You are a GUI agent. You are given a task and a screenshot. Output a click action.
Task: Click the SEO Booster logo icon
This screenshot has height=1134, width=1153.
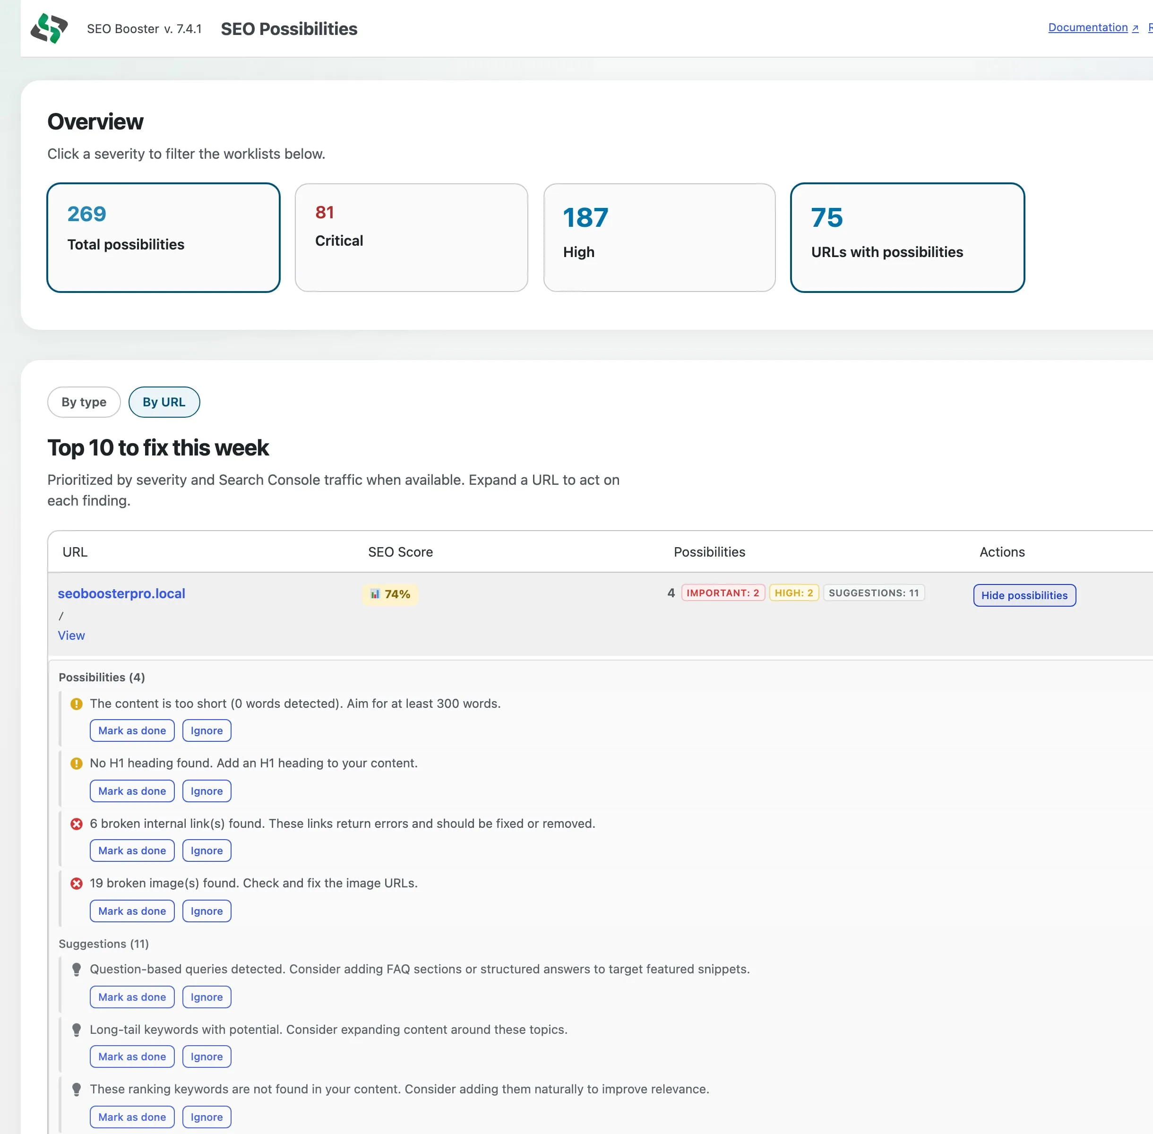(50, 29)
